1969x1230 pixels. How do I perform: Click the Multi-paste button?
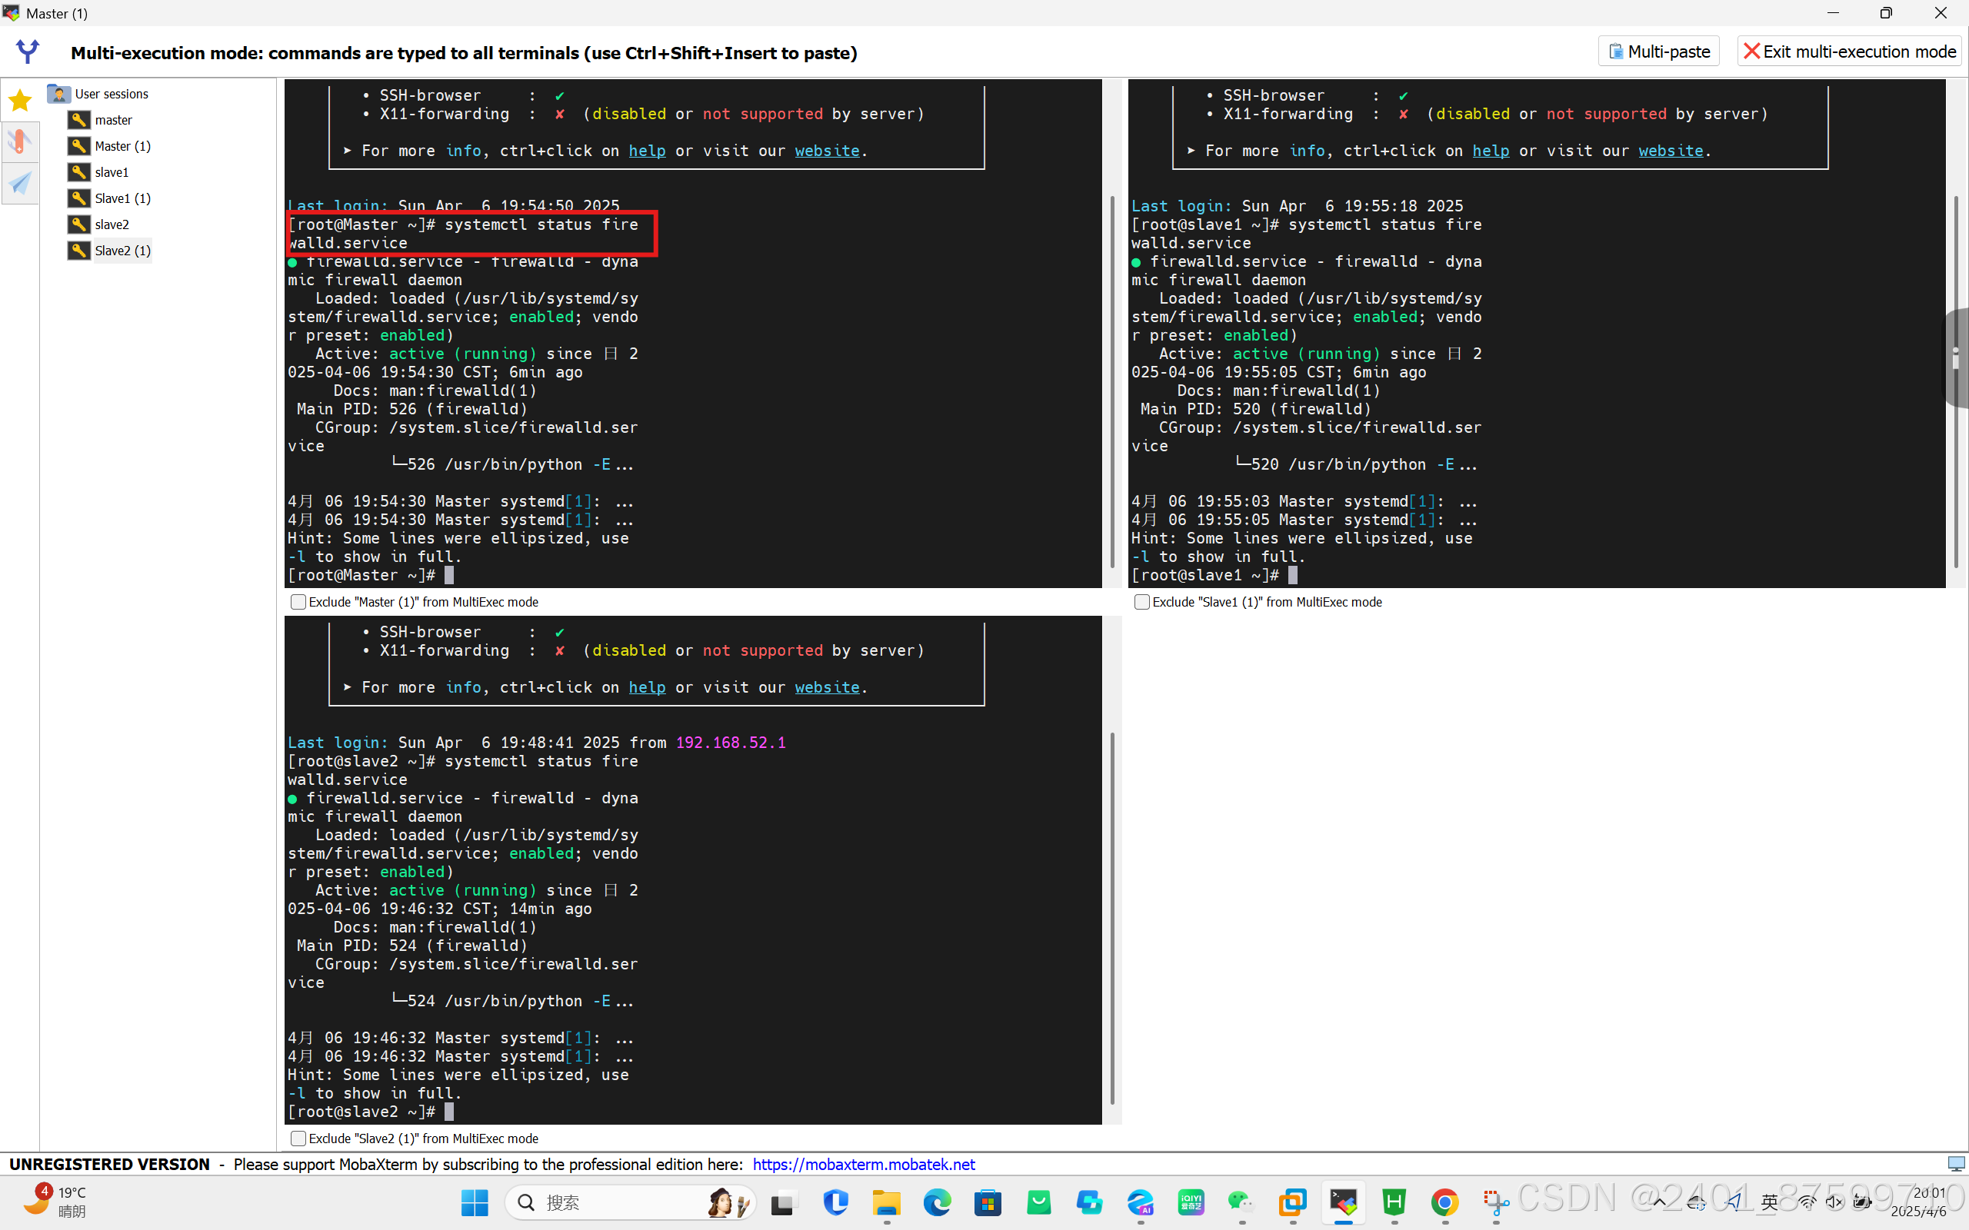coord(1658,52)
